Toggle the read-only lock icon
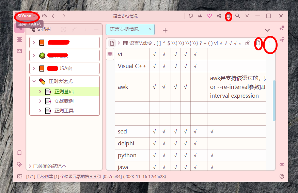The width and height of the screenshot is (298, 193). click(247, 43)
